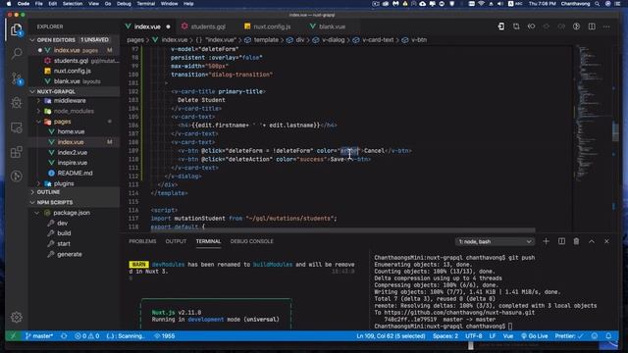Click LF end of line selector
This screenshot has height=353, width=628.
(493, 336)
